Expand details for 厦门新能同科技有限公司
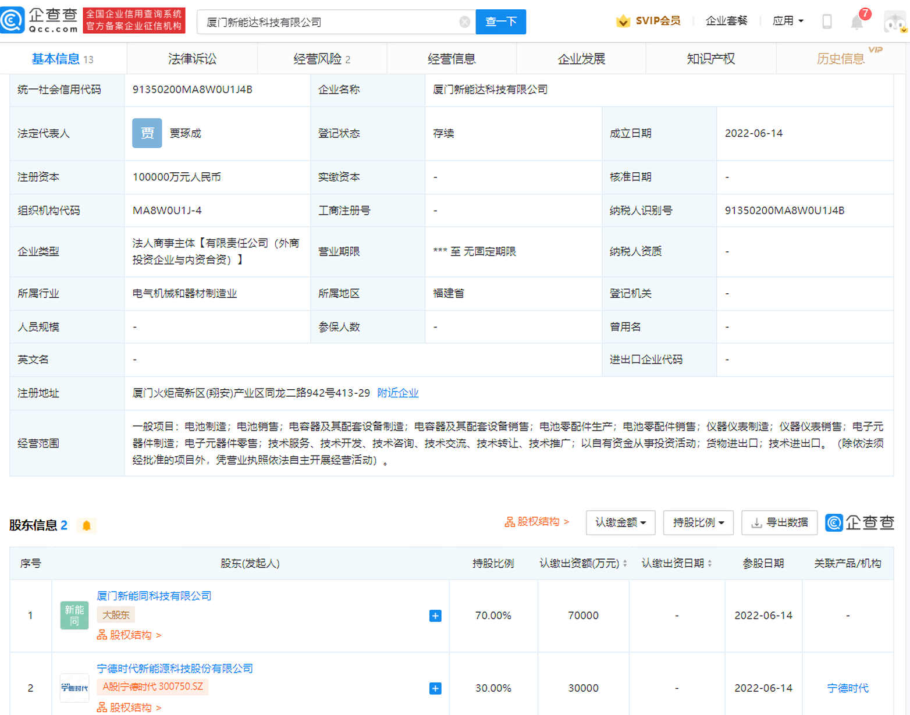 tap(435, 616)
